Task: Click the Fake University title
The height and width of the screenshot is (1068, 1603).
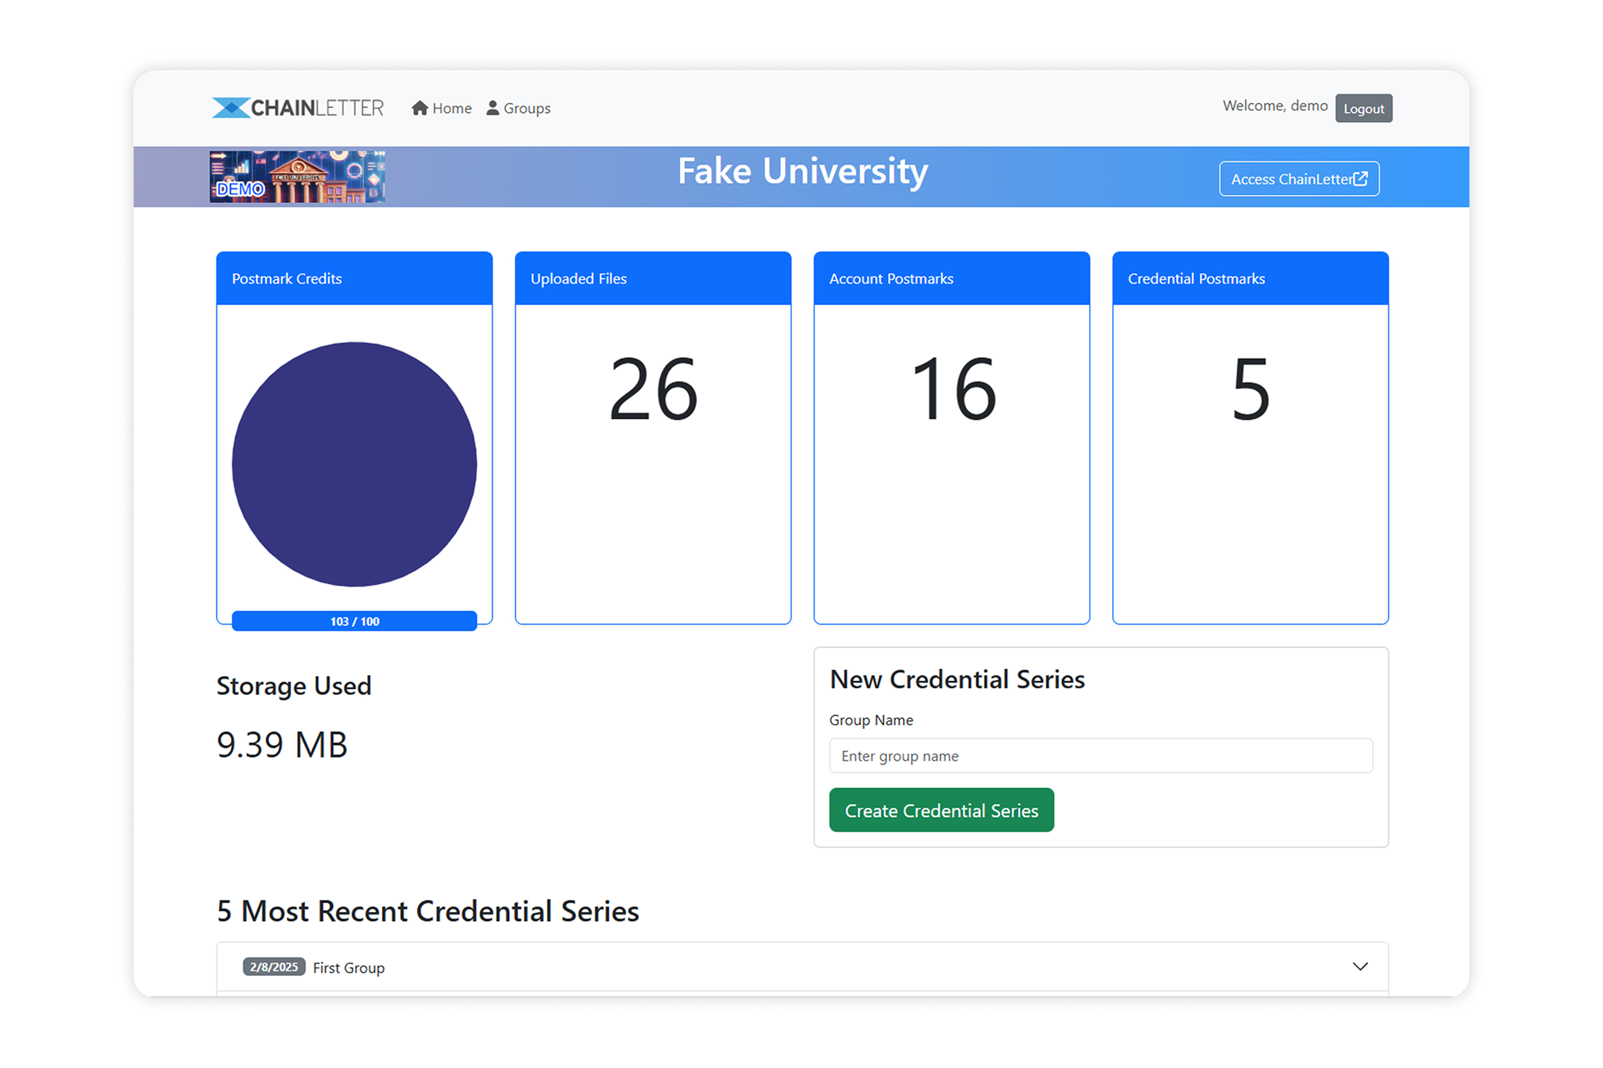Action: click(x=802, y=171)
